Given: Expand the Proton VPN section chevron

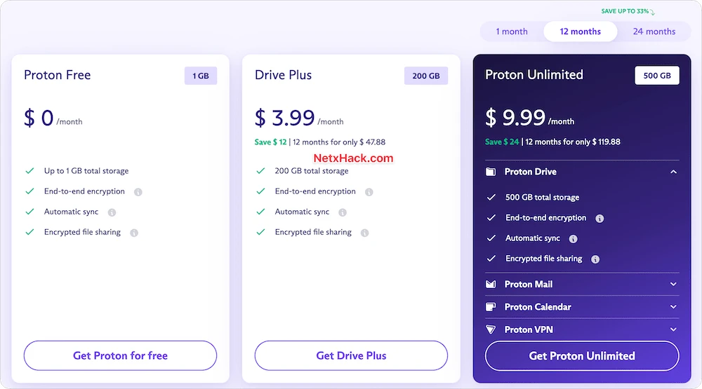Looking at the screenshot, I should click(x=673, y=329).
